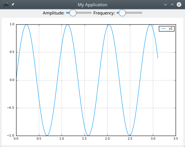Click the 2.0 tick label on the x-axis
Image resolution: width=185 pixels, height=147 pixels.
coord(107,139)
